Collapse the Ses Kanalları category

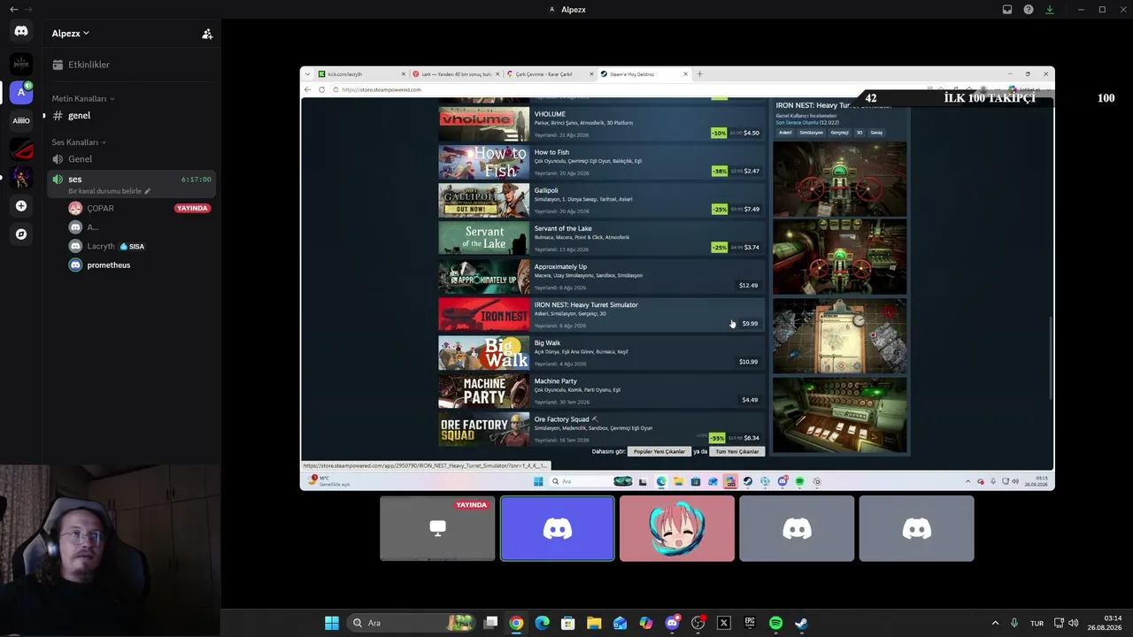click(79, 142)
